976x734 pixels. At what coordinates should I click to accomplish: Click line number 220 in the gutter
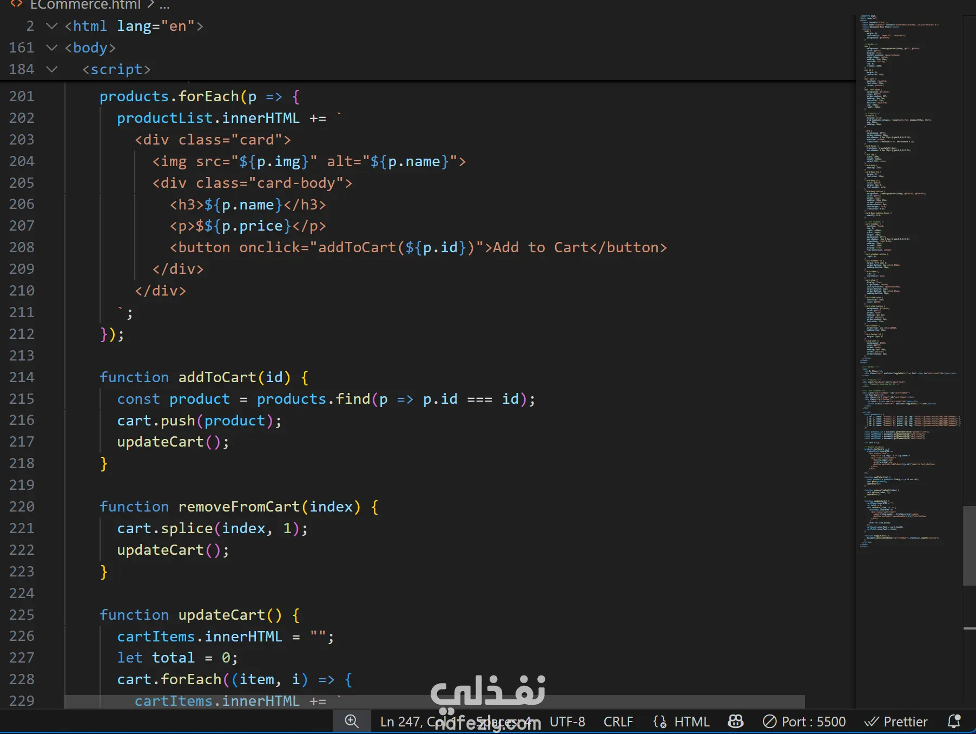pyautogui.click(x=22, y=507)
